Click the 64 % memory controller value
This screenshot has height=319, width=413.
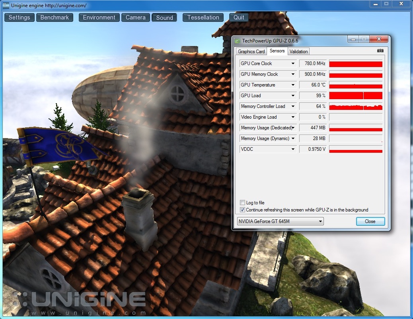coord(313,106)
